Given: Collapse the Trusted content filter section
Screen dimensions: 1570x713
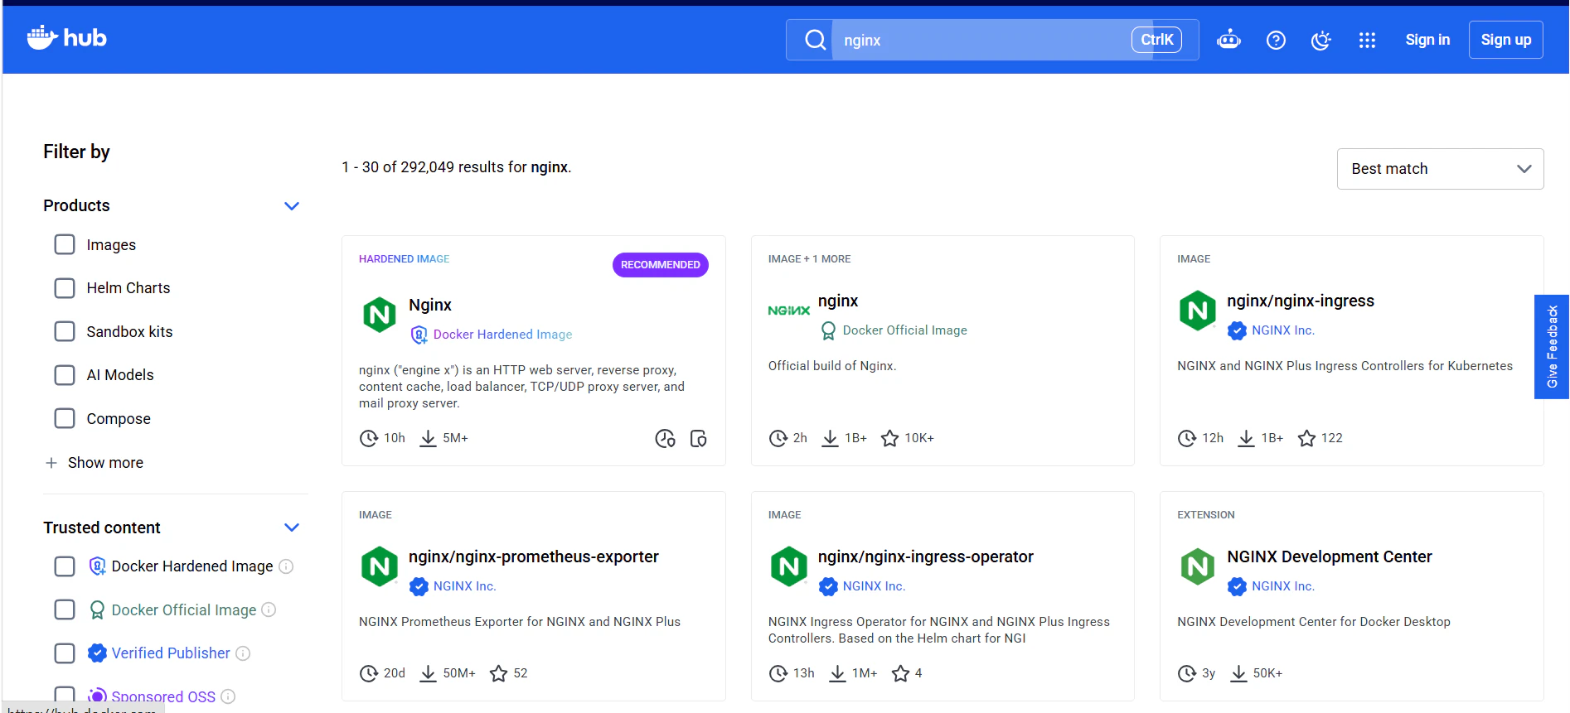Looking at the screenshot, I should 292,528.
